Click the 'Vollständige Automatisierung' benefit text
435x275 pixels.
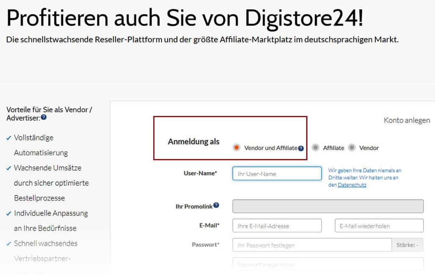[41, 145]
